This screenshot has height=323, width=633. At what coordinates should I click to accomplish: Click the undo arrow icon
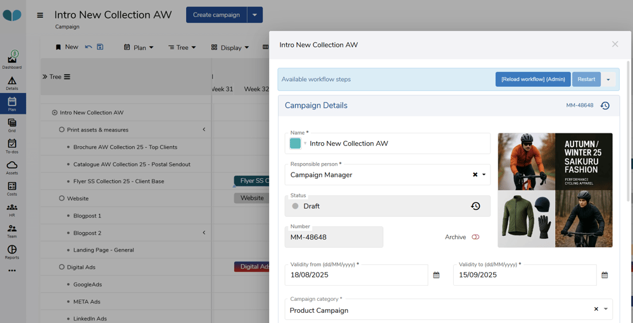point(89,47)
